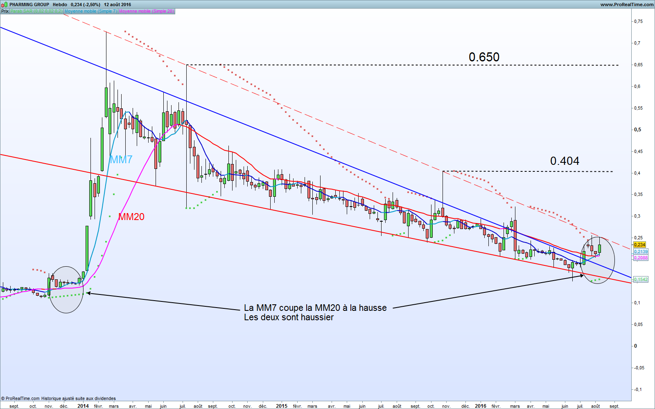This screenshot has width=655, height=409.
Task: Click the 0.650 resistance level annotation
Action: [484, 57]
